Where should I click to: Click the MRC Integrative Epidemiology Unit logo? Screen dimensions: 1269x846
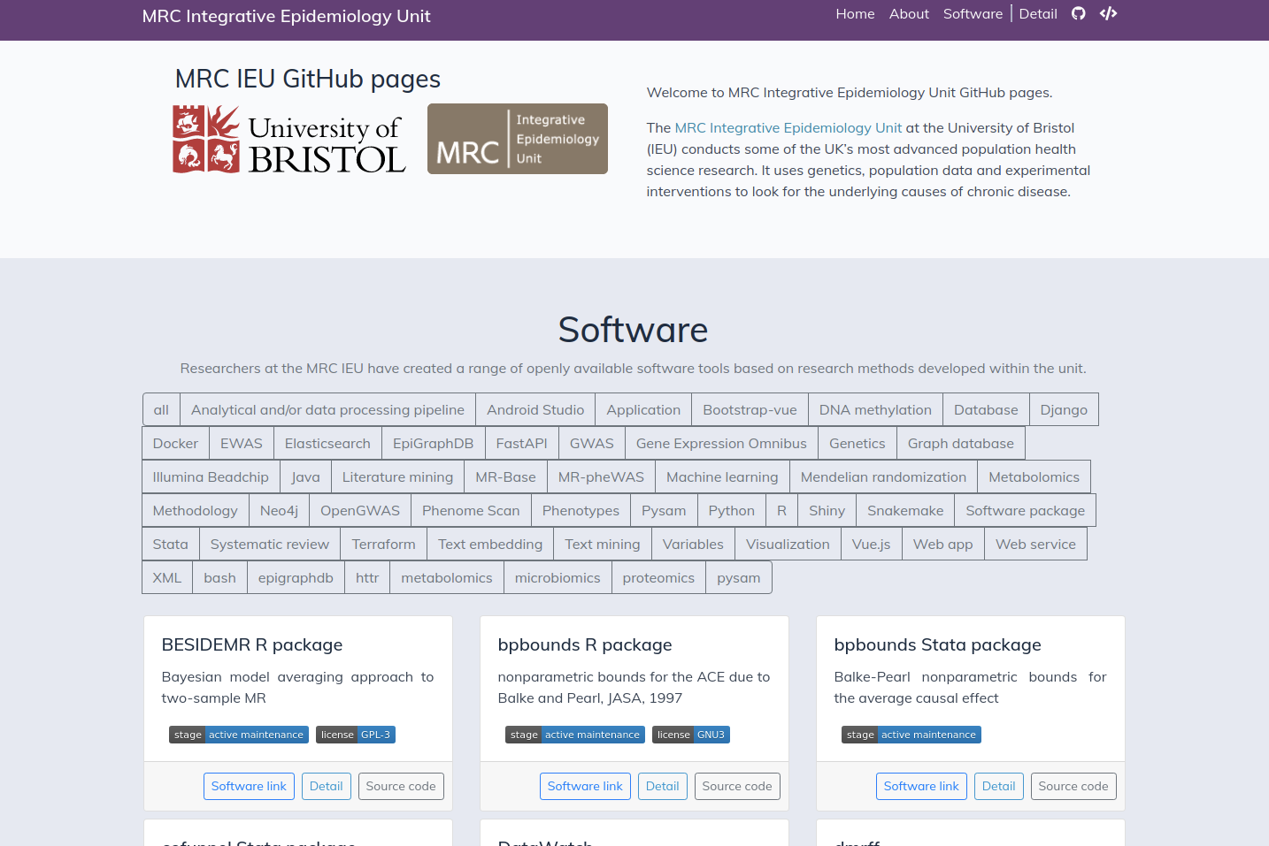pyautogui.click(x=518, y=139)
